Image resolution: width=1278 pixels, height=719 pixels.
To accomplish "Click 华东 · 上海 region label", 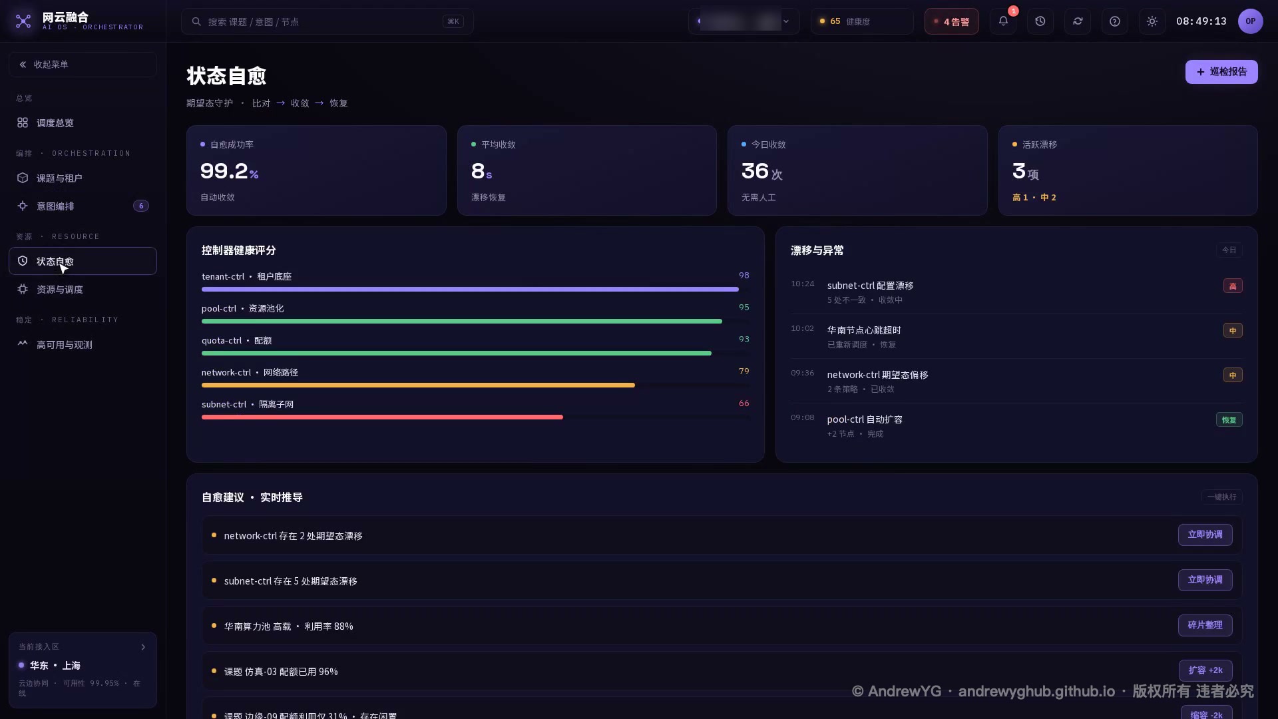I will pos(55,665).
